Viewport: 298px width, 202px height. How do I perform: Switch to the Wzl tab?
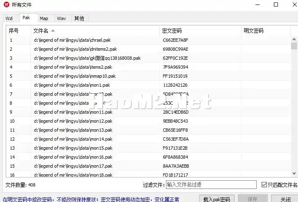point(11,18)
